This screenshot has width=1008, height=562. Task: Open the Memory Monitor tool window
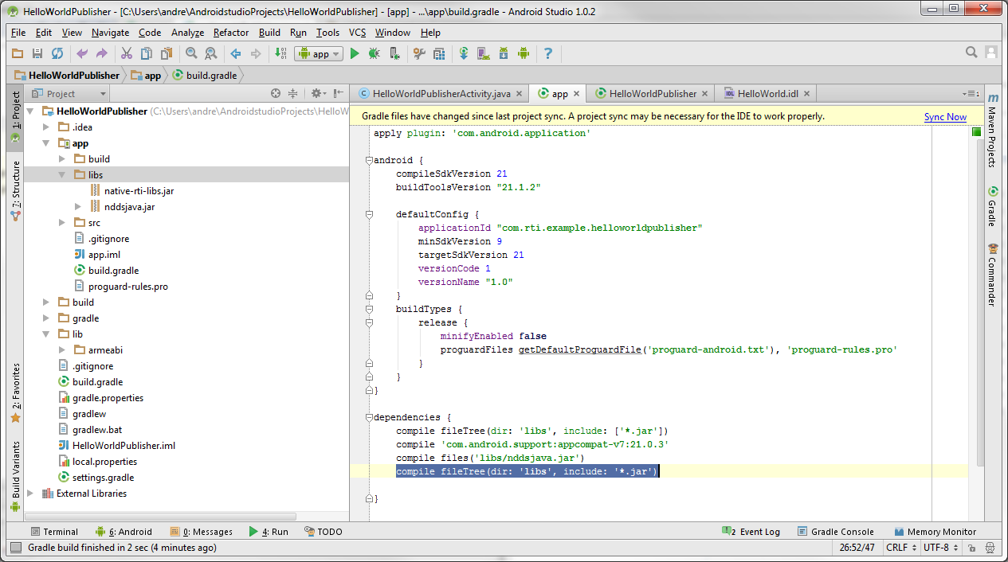[934, 532]
